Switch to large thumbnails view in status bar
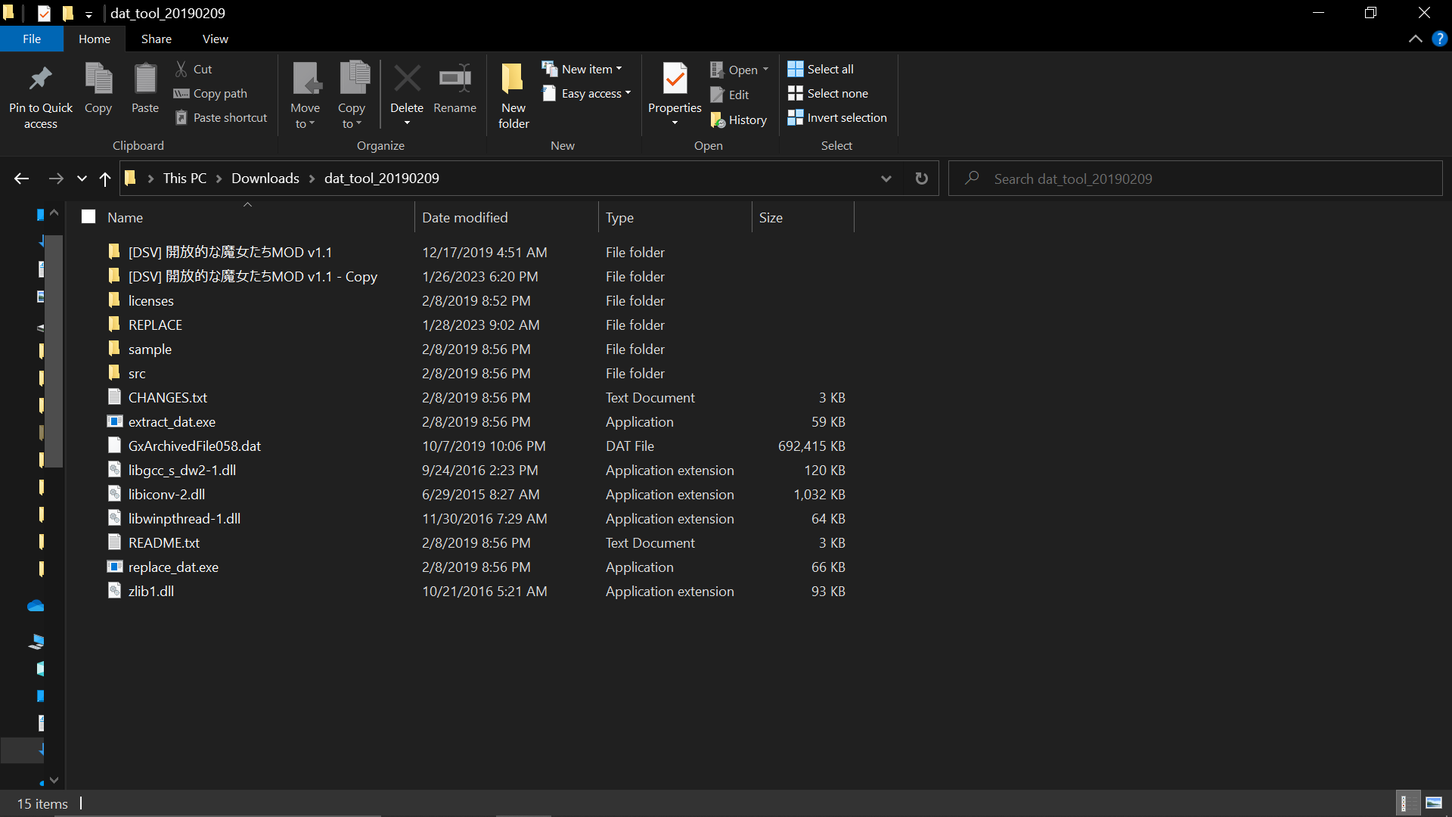This screenshot has width=1452, height=817. (x=1435, y=803)
